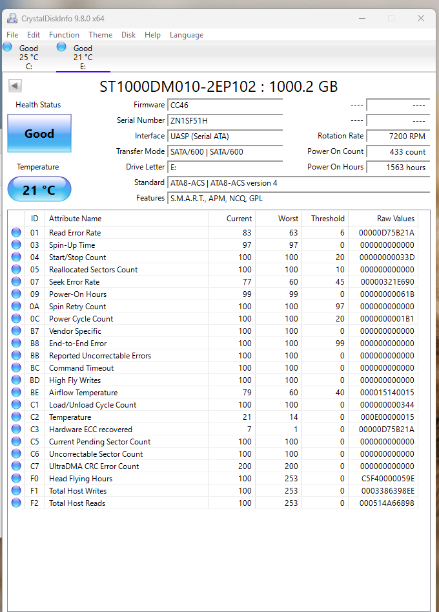Viewport: 439px width, 612px height.
Task: Click the previous disk arrow button
Action: coord(15,86)
